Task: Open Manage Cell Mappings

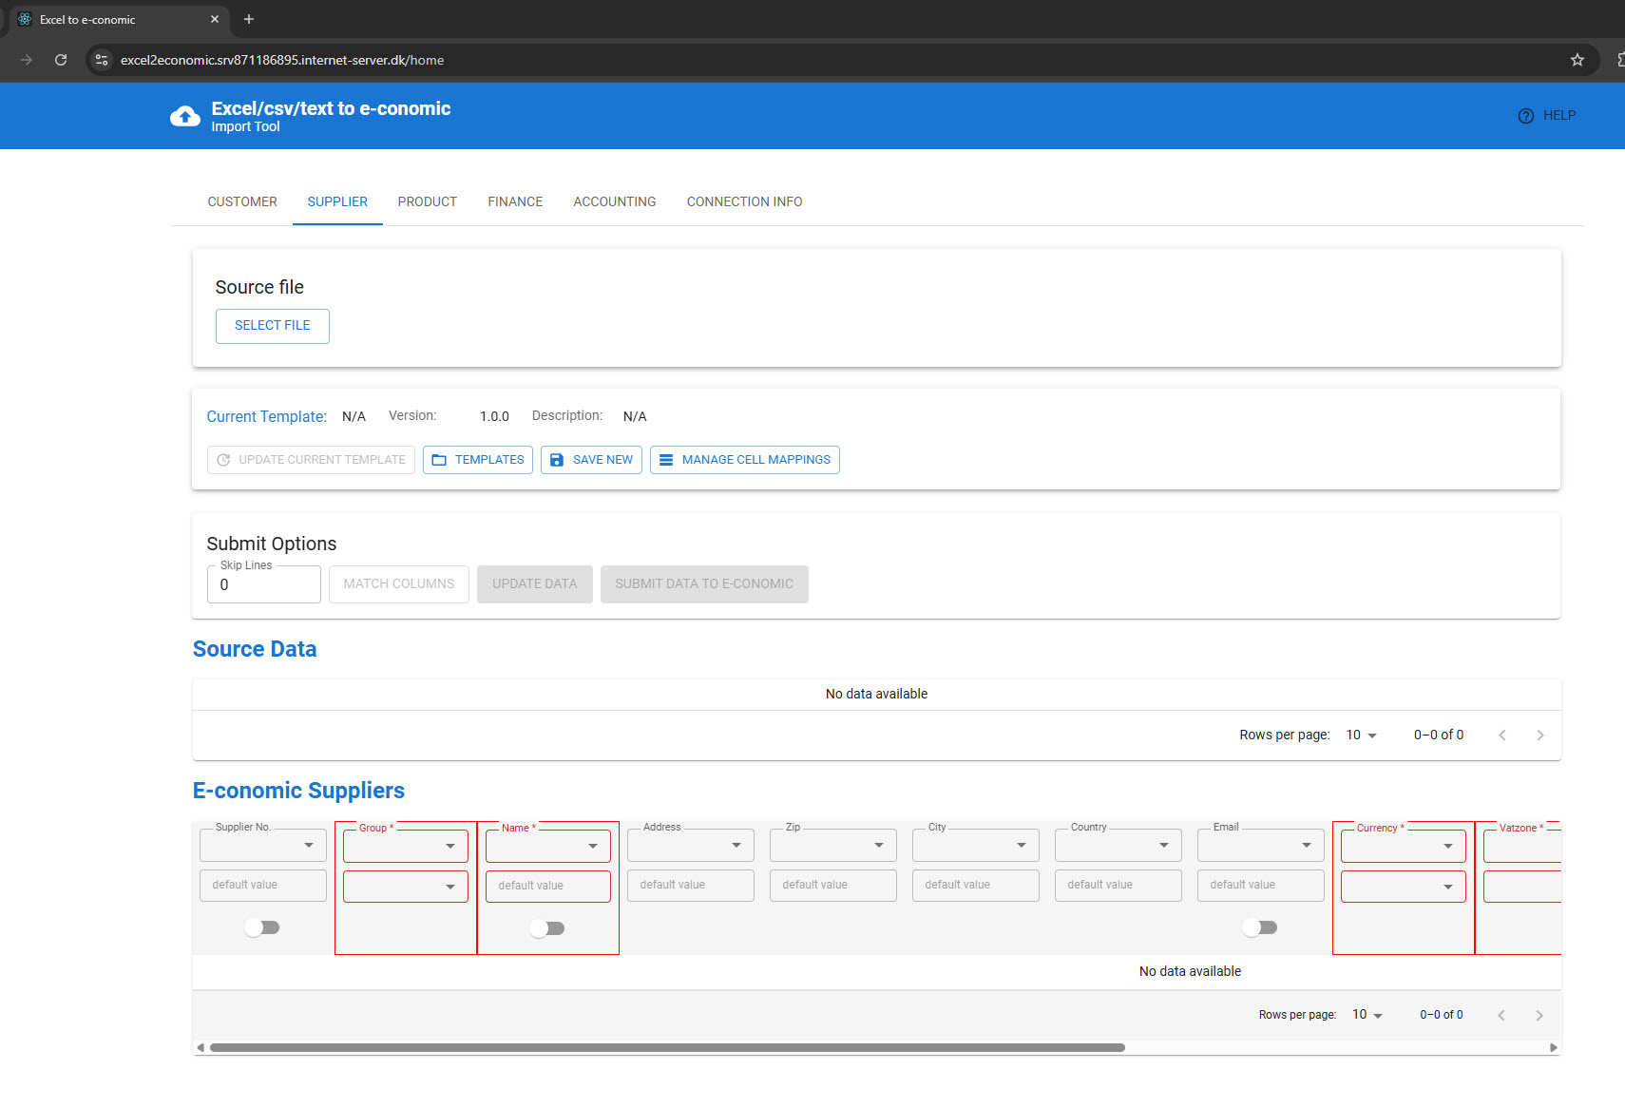Action: coord(745,460)
